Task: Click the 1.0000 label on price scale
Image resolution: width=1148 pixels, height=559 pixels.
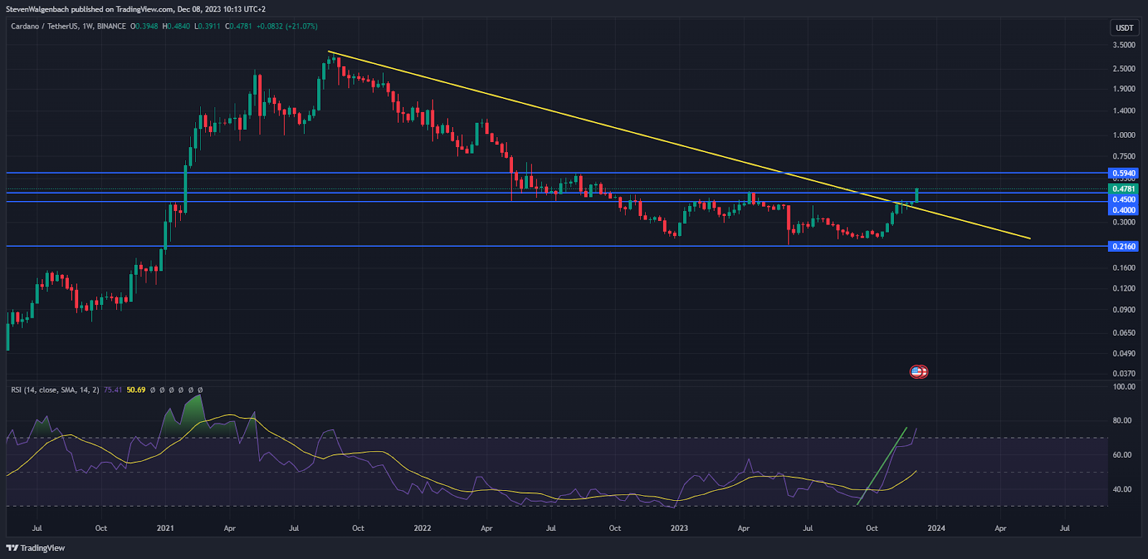Action: 1124,135
